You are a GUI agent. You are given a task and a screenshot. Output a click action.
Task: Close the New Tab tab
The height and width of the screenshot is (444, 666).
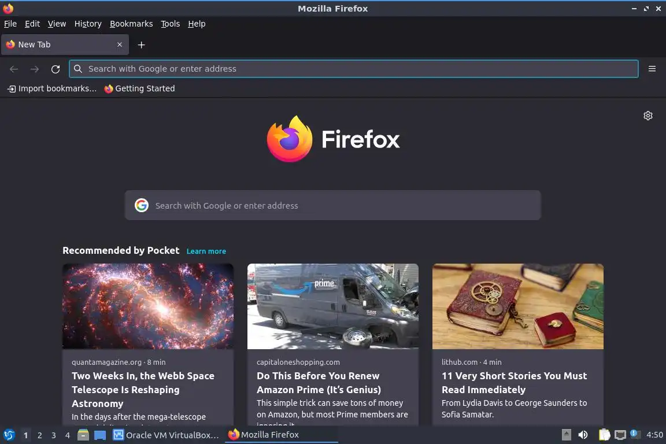120,45
